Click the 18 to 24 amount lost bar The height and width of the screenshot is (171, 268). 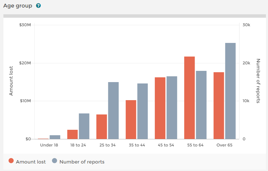pyautogui.click(x=72, y=135)
